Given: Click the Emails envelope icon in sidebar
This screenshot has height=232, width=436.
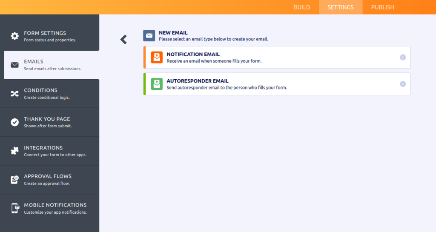Looking at the screenshot, I should coord(15,65).
